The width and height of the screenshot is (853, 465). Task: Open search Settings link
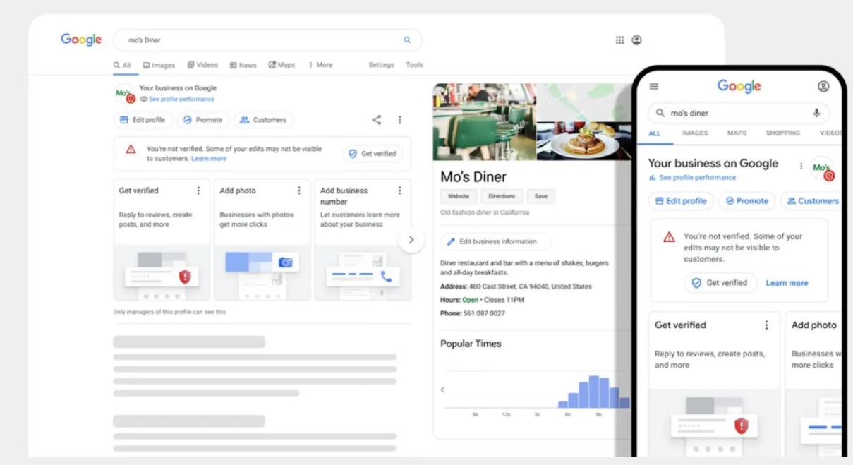[x=381, y=65]
